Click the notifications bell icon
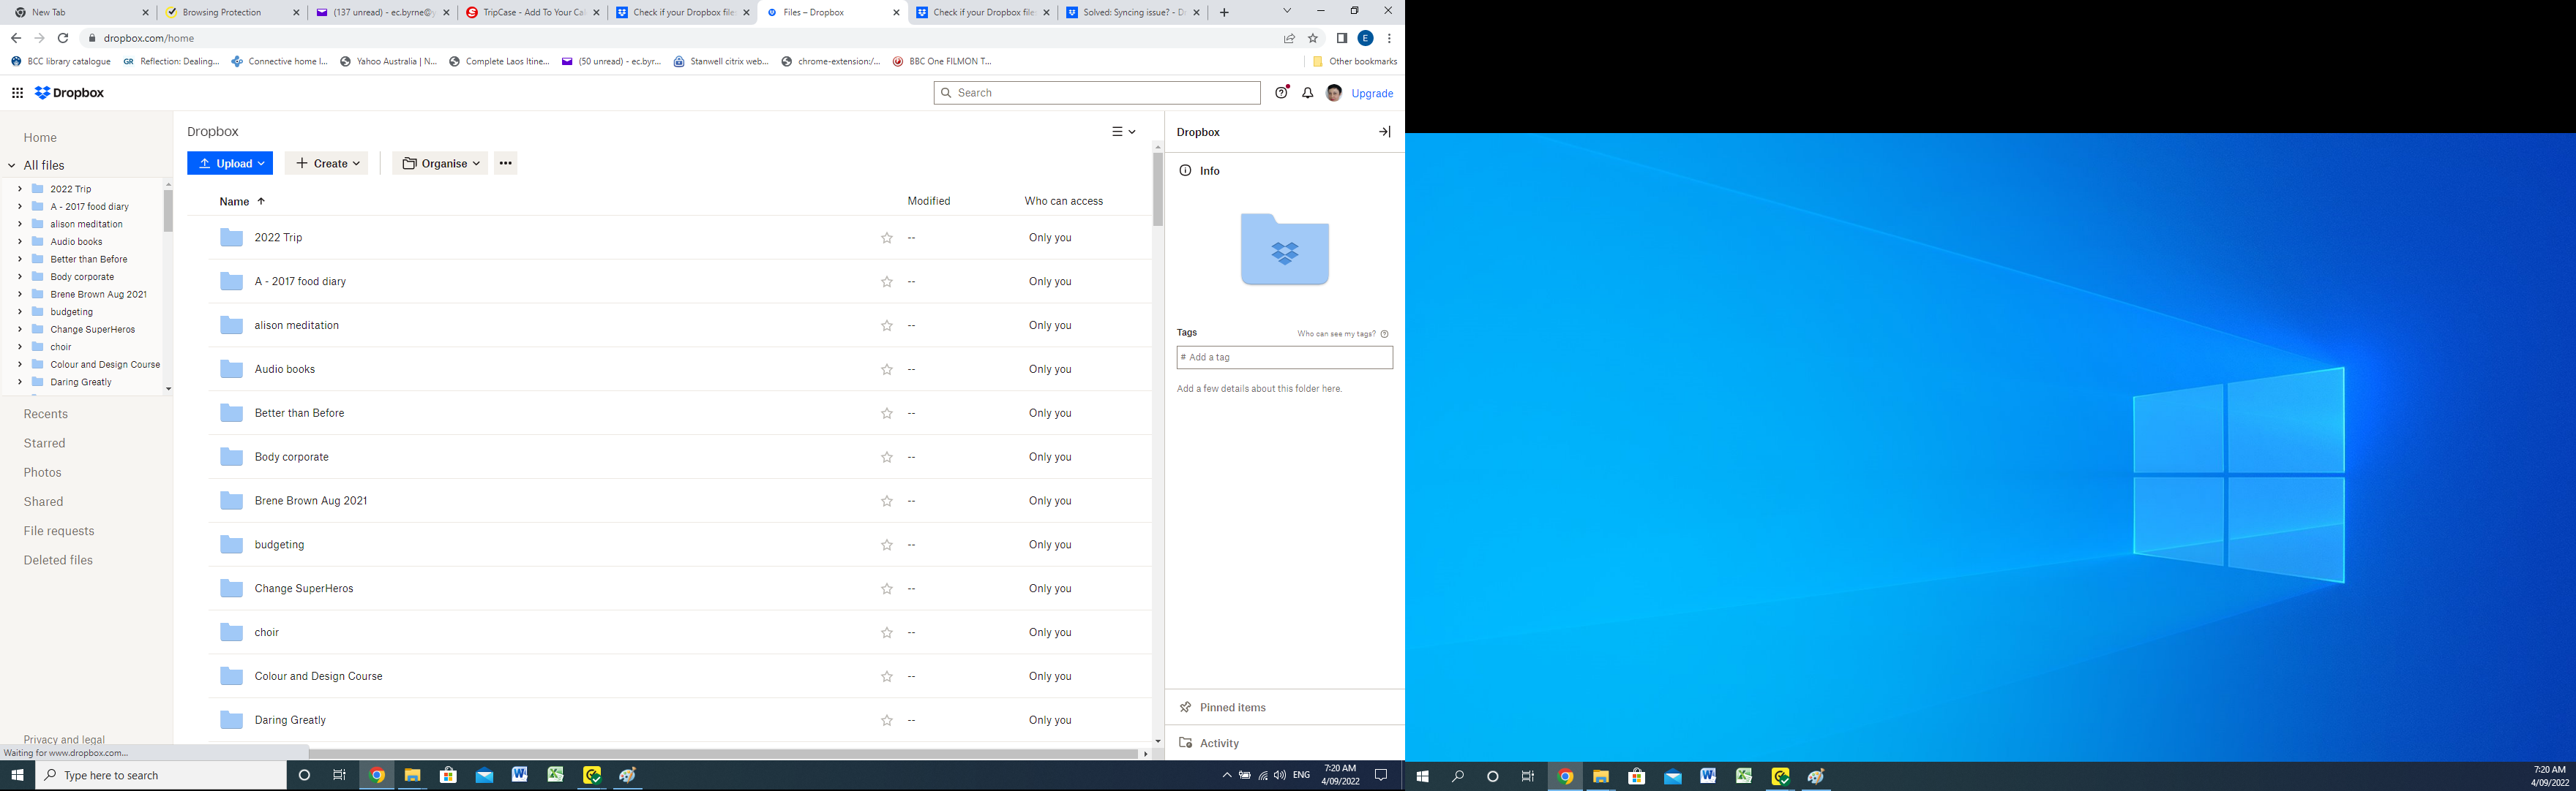 pos(1307,93)
